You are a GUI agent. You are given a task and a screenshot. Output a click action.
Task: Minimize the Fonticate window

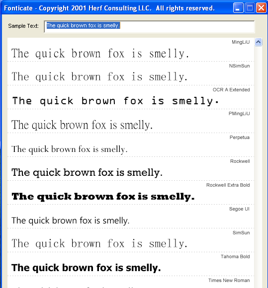(238, 8)
